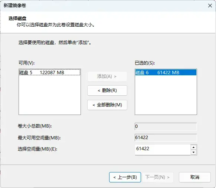The width and height of the screenshot is (216, 188).
Task: Go back with the 上一步(B) button
Action: (125, 177)
